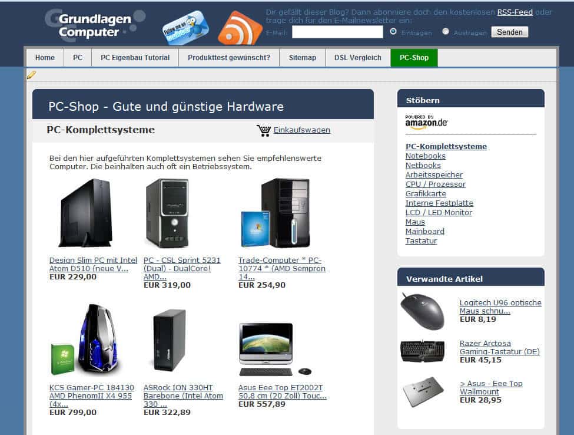Screen dimensions: 574x435
Task: Click the KCS Gamer-PC product image
Action: click(x=87, y=340)
